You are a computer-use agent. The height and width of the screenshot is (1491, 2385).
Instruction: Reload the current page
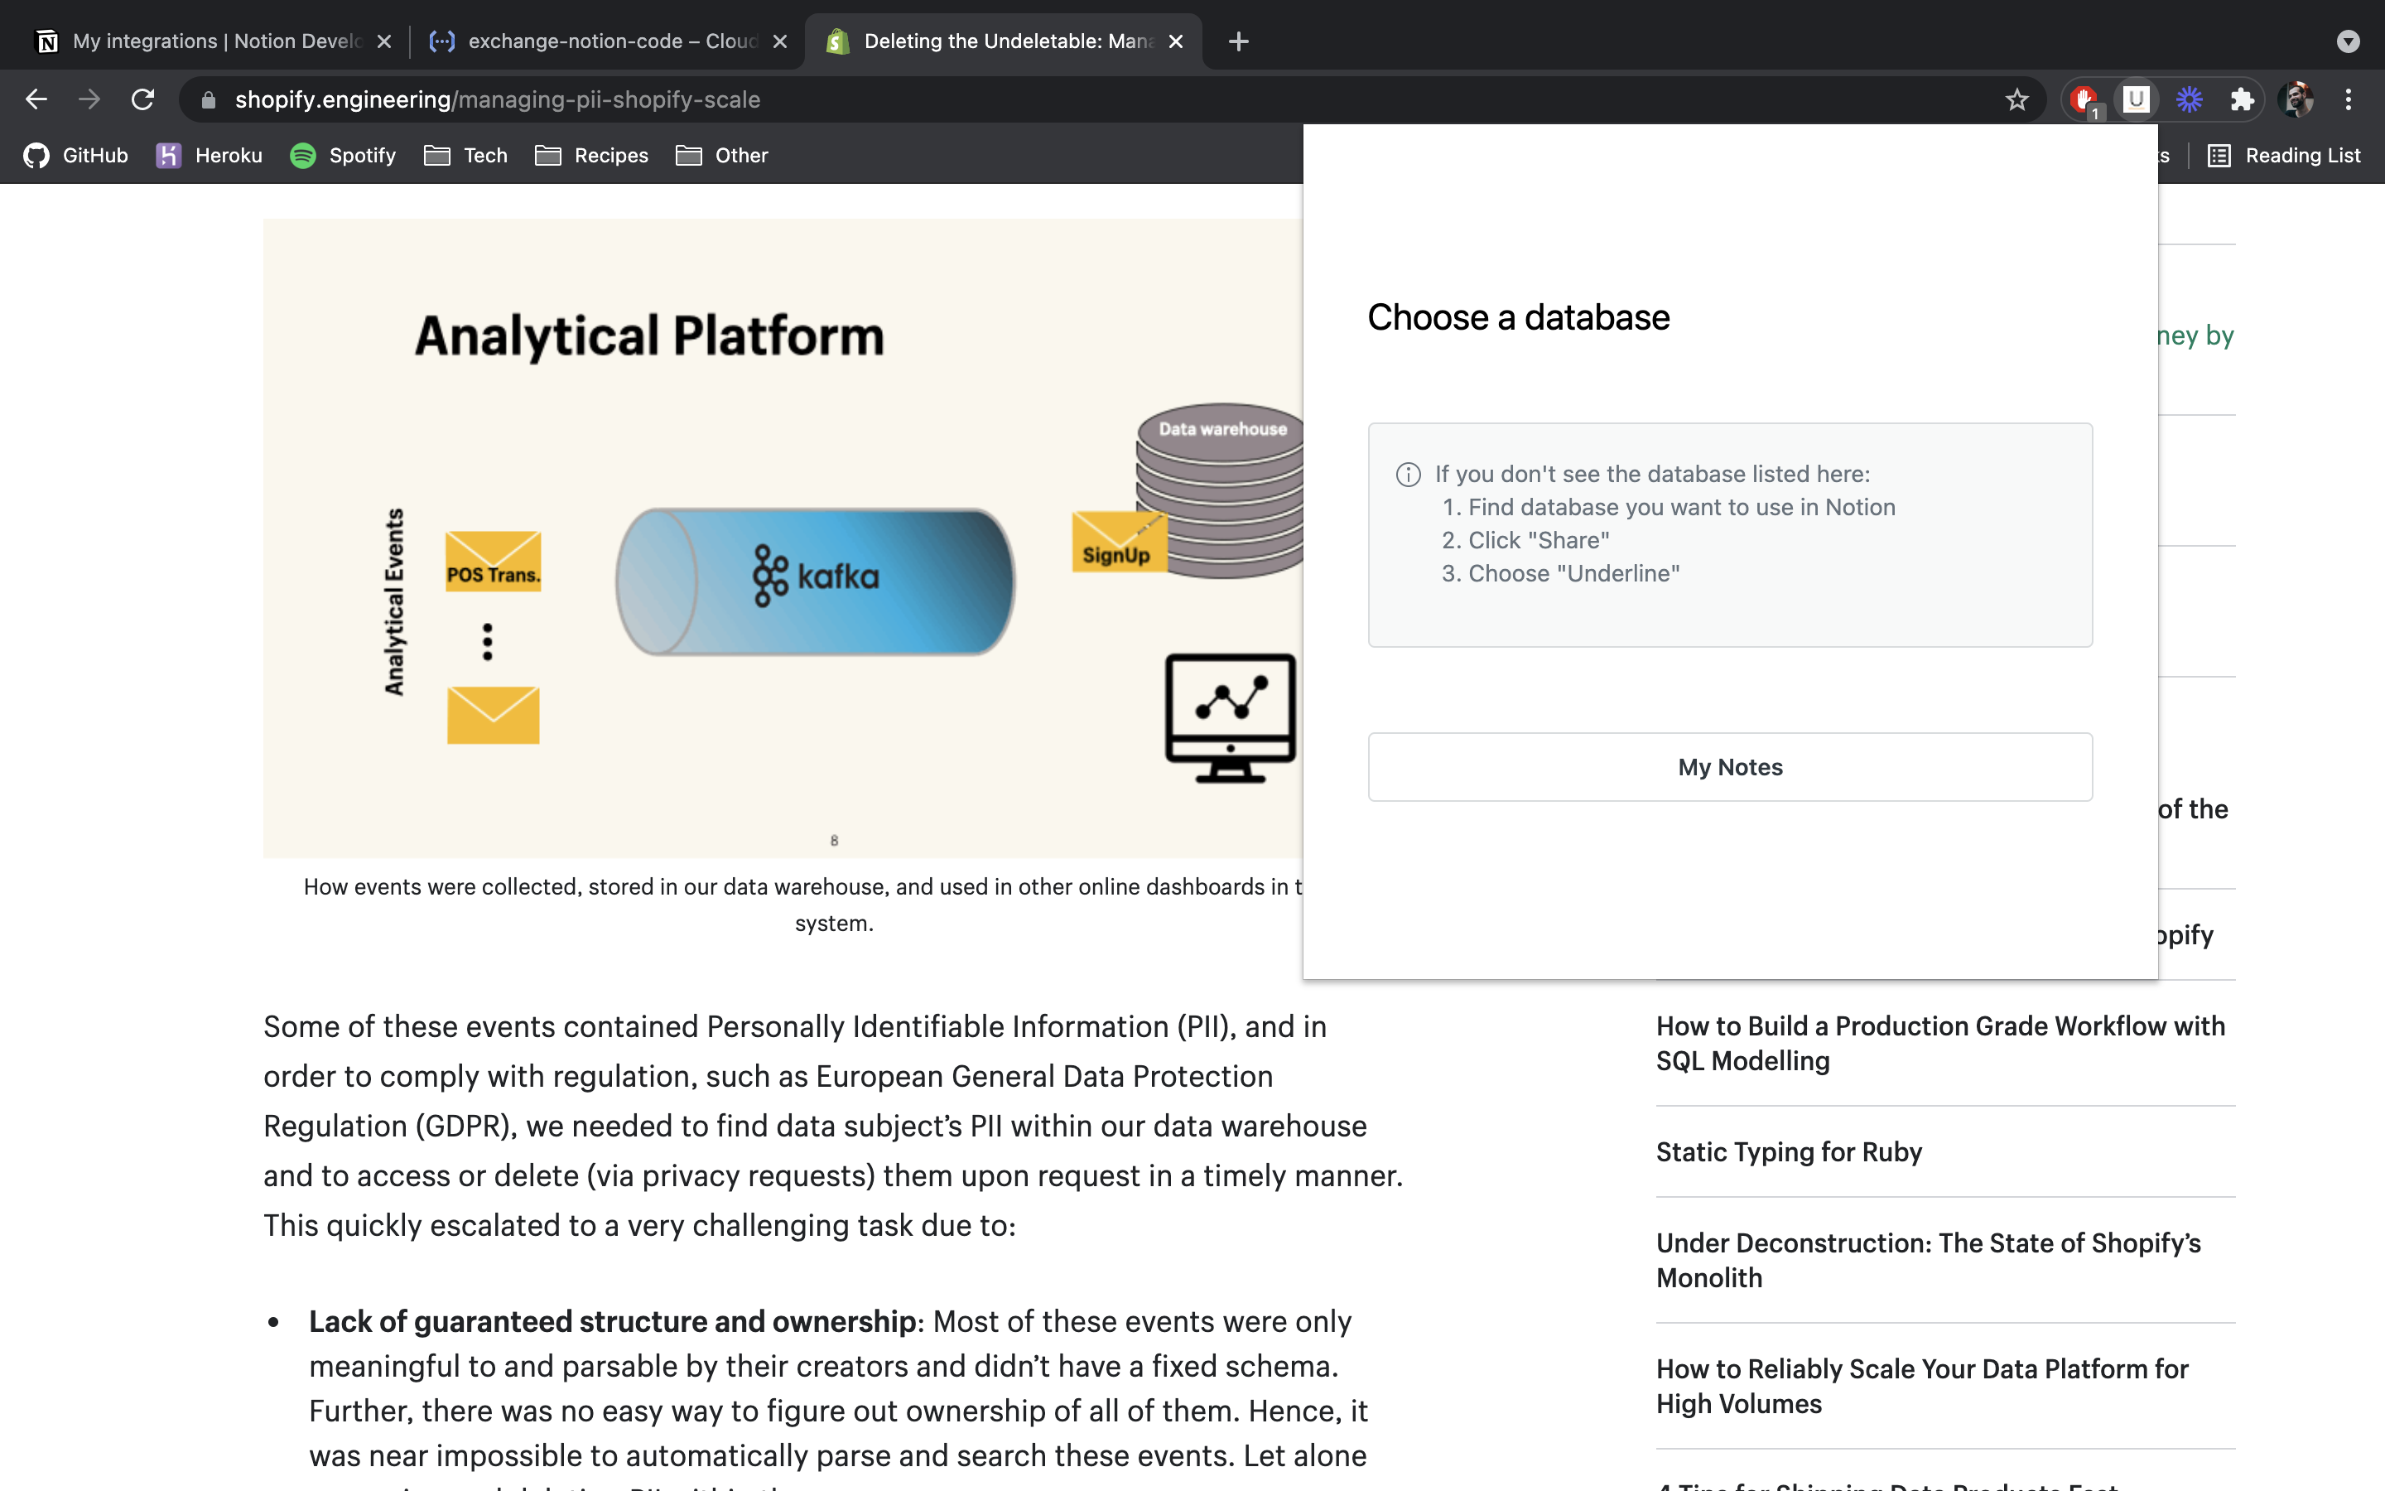pyautogui.click(x=143, y=99)
